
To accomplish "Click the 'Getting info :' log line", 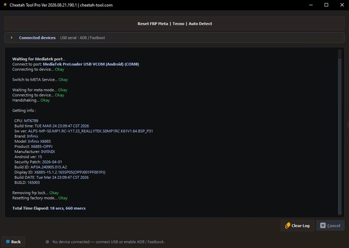I will click(24, 110).
